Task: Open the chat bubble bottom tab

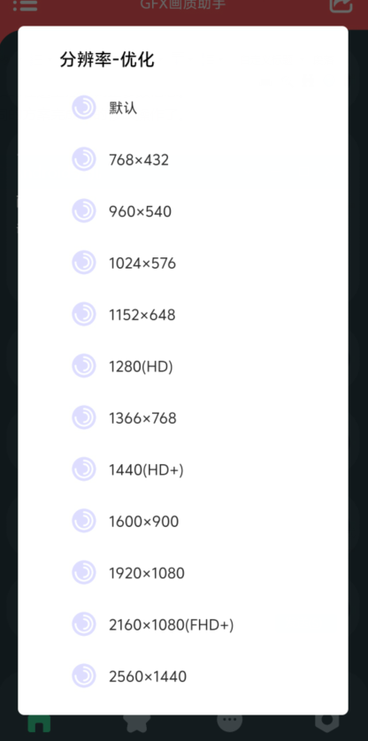Action: coord(230,722)
